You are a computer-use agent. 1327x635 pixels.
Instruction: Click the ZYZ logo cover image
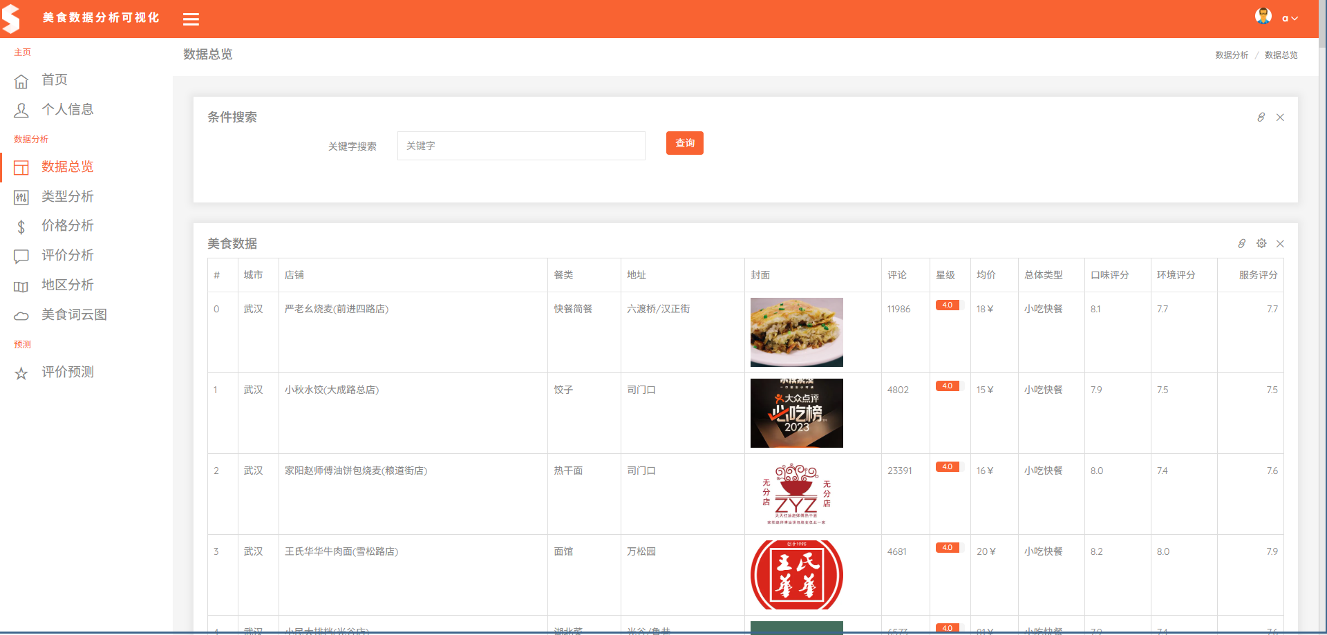[797, 494]
